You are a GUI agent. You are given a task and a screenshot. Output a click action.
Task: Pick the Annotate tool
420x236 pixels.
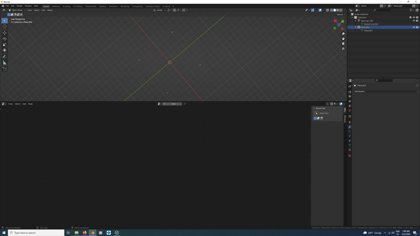click(4, 57)
